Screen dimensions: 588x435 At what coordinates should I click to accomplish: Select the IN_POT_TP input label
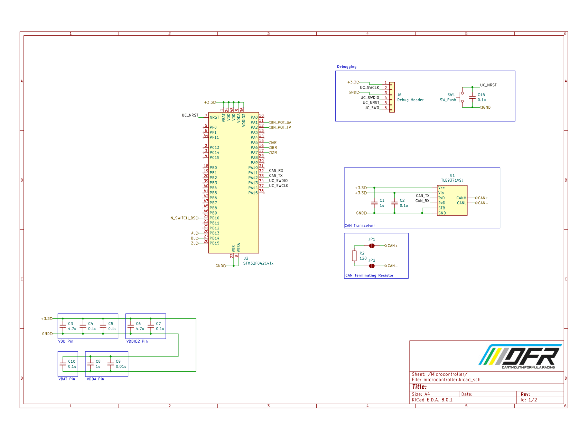280,127
